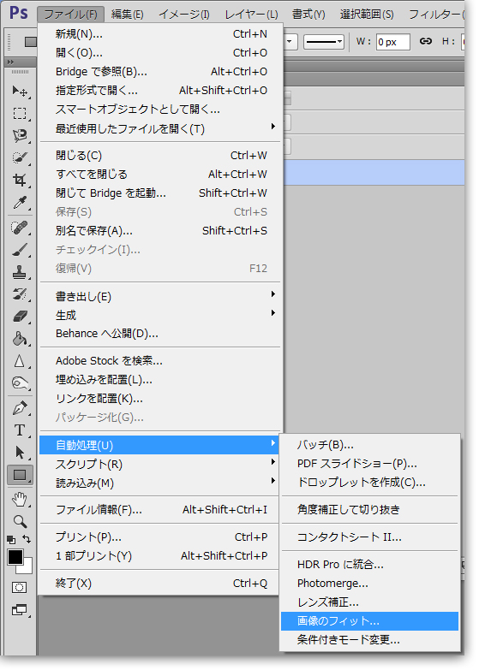The image size is (479, 670).
Task: Select the Brush tool
Action: click(x=20, y=250)
